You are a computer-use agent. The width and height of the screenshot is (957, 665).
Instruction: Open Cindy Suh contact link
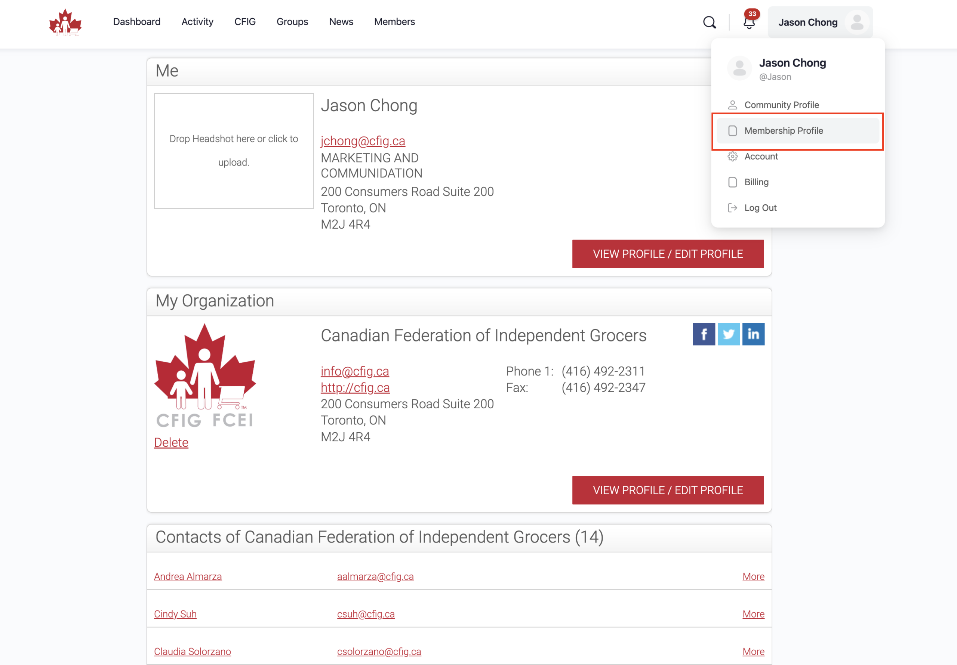(x=175, y=614)
